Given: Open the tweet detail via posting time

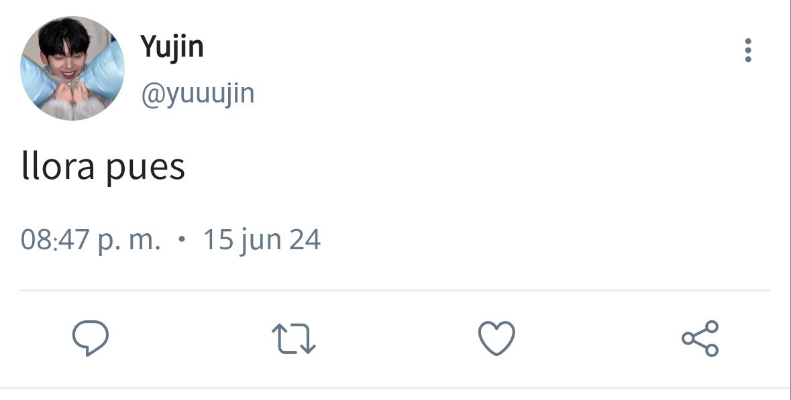Looking at the screenshot, I should [x=91, y=239].
